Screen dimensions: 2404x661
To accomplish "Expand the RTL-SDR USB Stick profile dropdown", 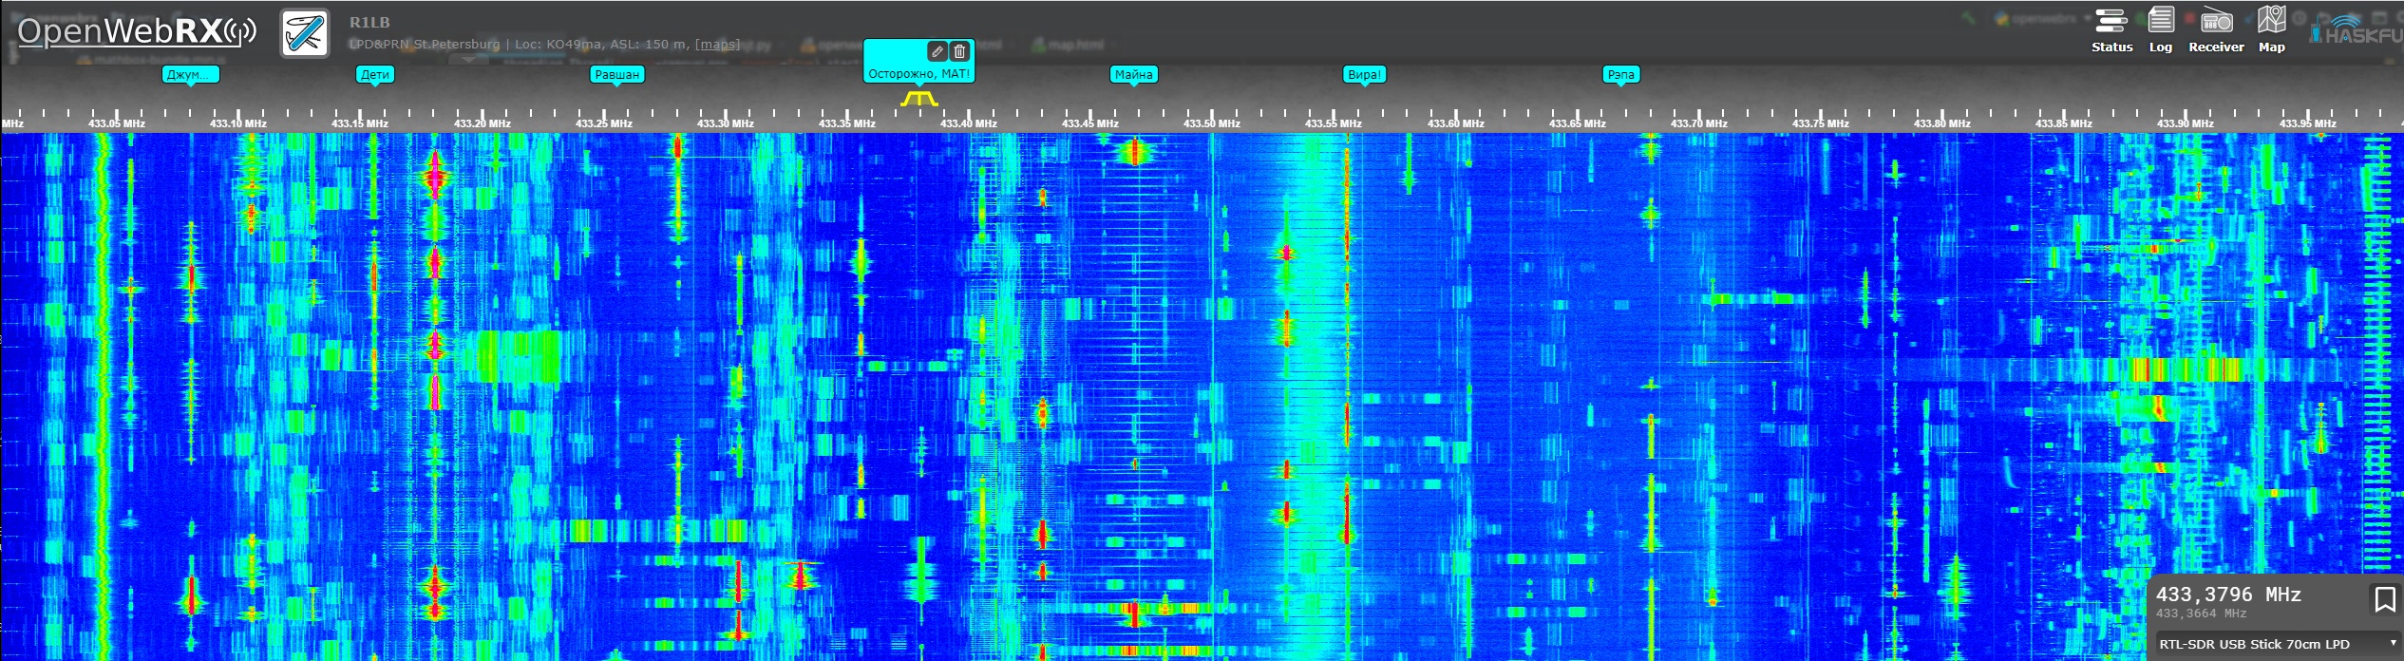I will coord(2276,644).
